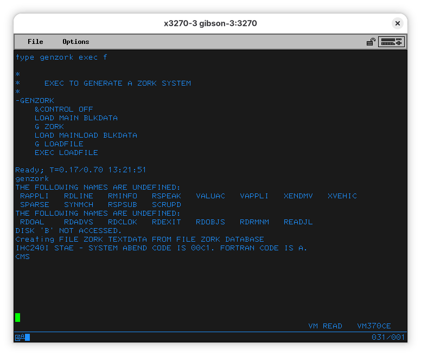This screenshot has height=356, width=421.
Task: Toggle the on-screen keypad icon
Action: [x=391, y=42]
